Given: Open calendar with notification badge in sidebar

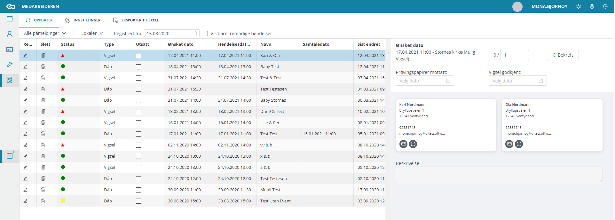Looking at the screenshot, I should point(10,156).
